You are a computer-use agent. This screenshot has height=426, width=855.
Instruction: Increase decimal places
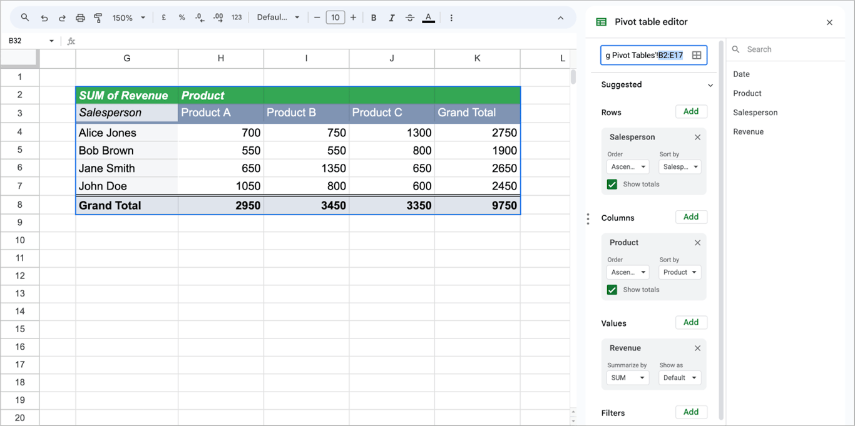pyautogui.click(x=218, y=18)
